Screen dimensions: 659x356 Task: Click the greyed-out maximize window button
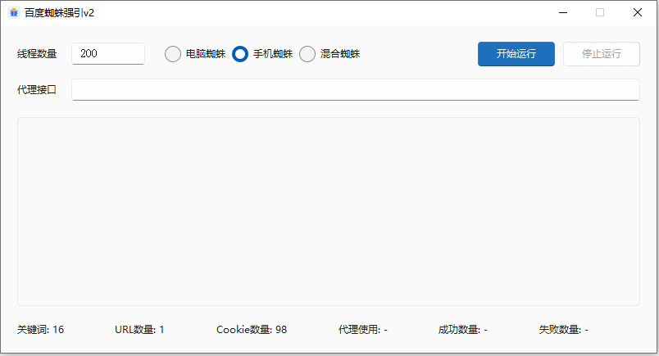(x=600, y=12)
